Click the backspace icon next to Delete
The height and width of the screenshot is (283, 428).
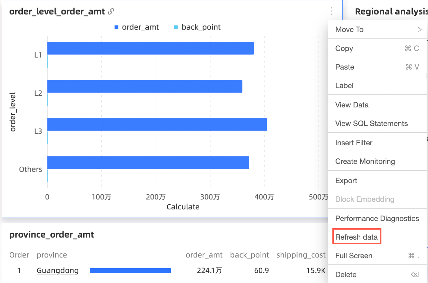415,274
